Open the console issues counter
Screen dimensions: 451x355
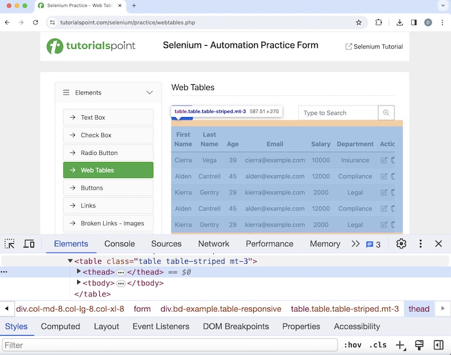(x=374, y=244)
